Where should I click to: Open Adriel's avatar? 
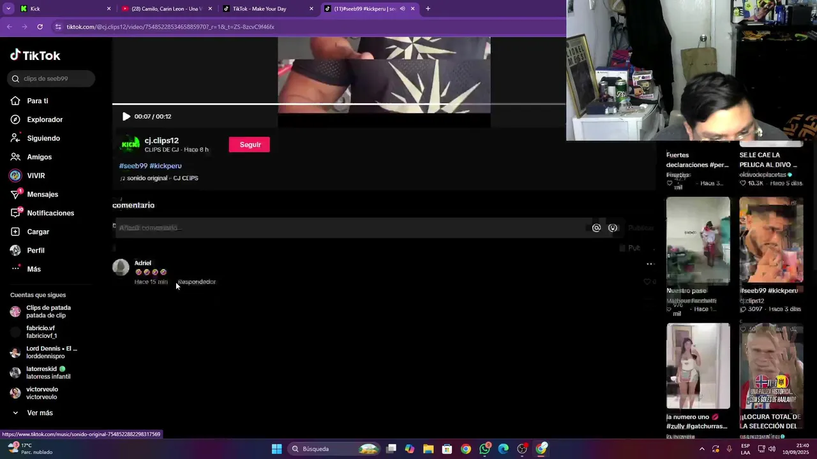click(121, 267)
